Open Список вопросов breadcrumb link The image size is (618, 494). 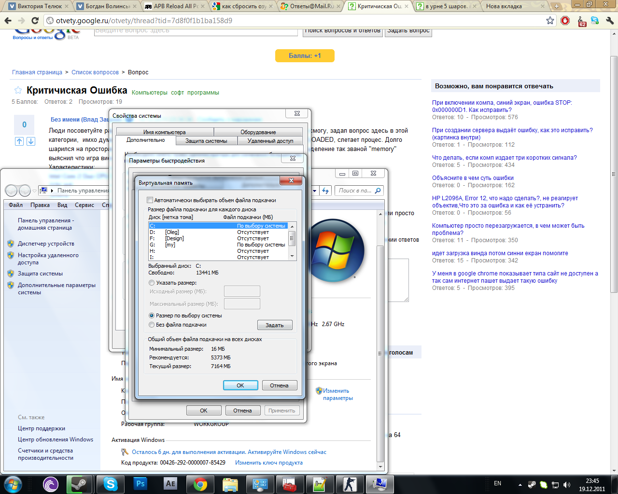95,72
